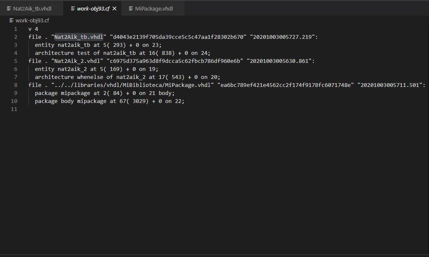Click the d4043e21 hash string on line 2
The height and width of the screenshot is (257, 429).
click(178, 37)
